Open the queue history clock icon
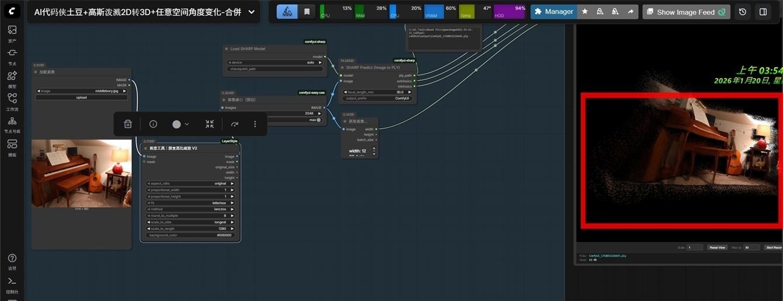Image resolution: width=783 pixels, height=301 pixels. pos(742,12)
